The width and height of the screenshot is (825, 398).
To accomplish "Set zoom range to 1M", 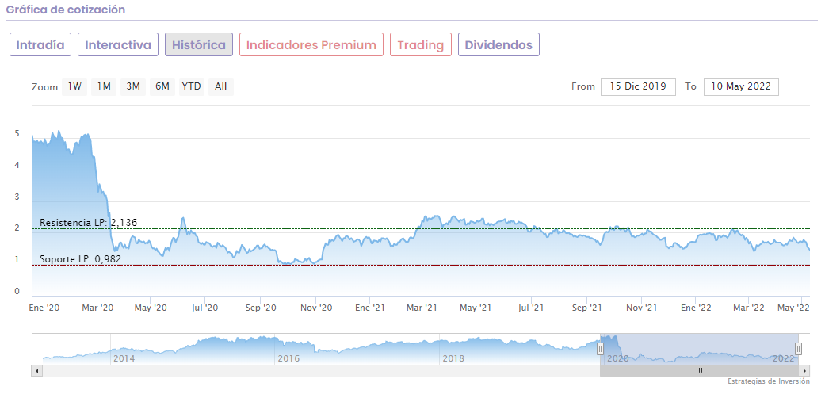I will pos(104,86).
